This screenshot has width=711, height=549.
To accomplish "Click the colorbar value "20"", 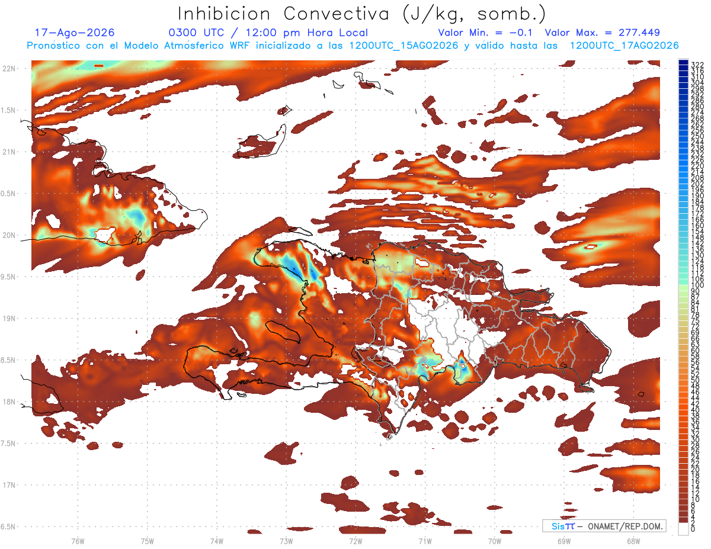I will pos(696,469).
